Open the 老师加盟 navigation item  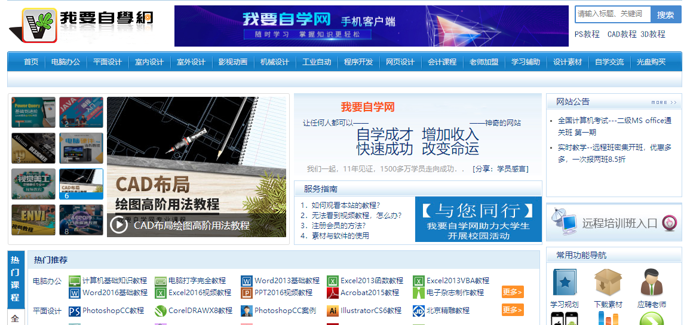pos(484,62)
